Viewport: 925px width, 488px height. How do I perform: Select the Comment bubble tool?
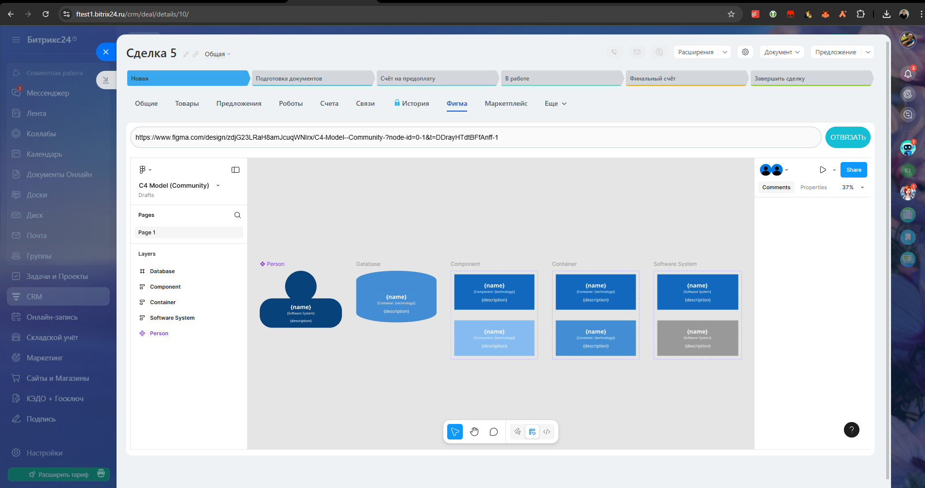click(x=494, y=432)
